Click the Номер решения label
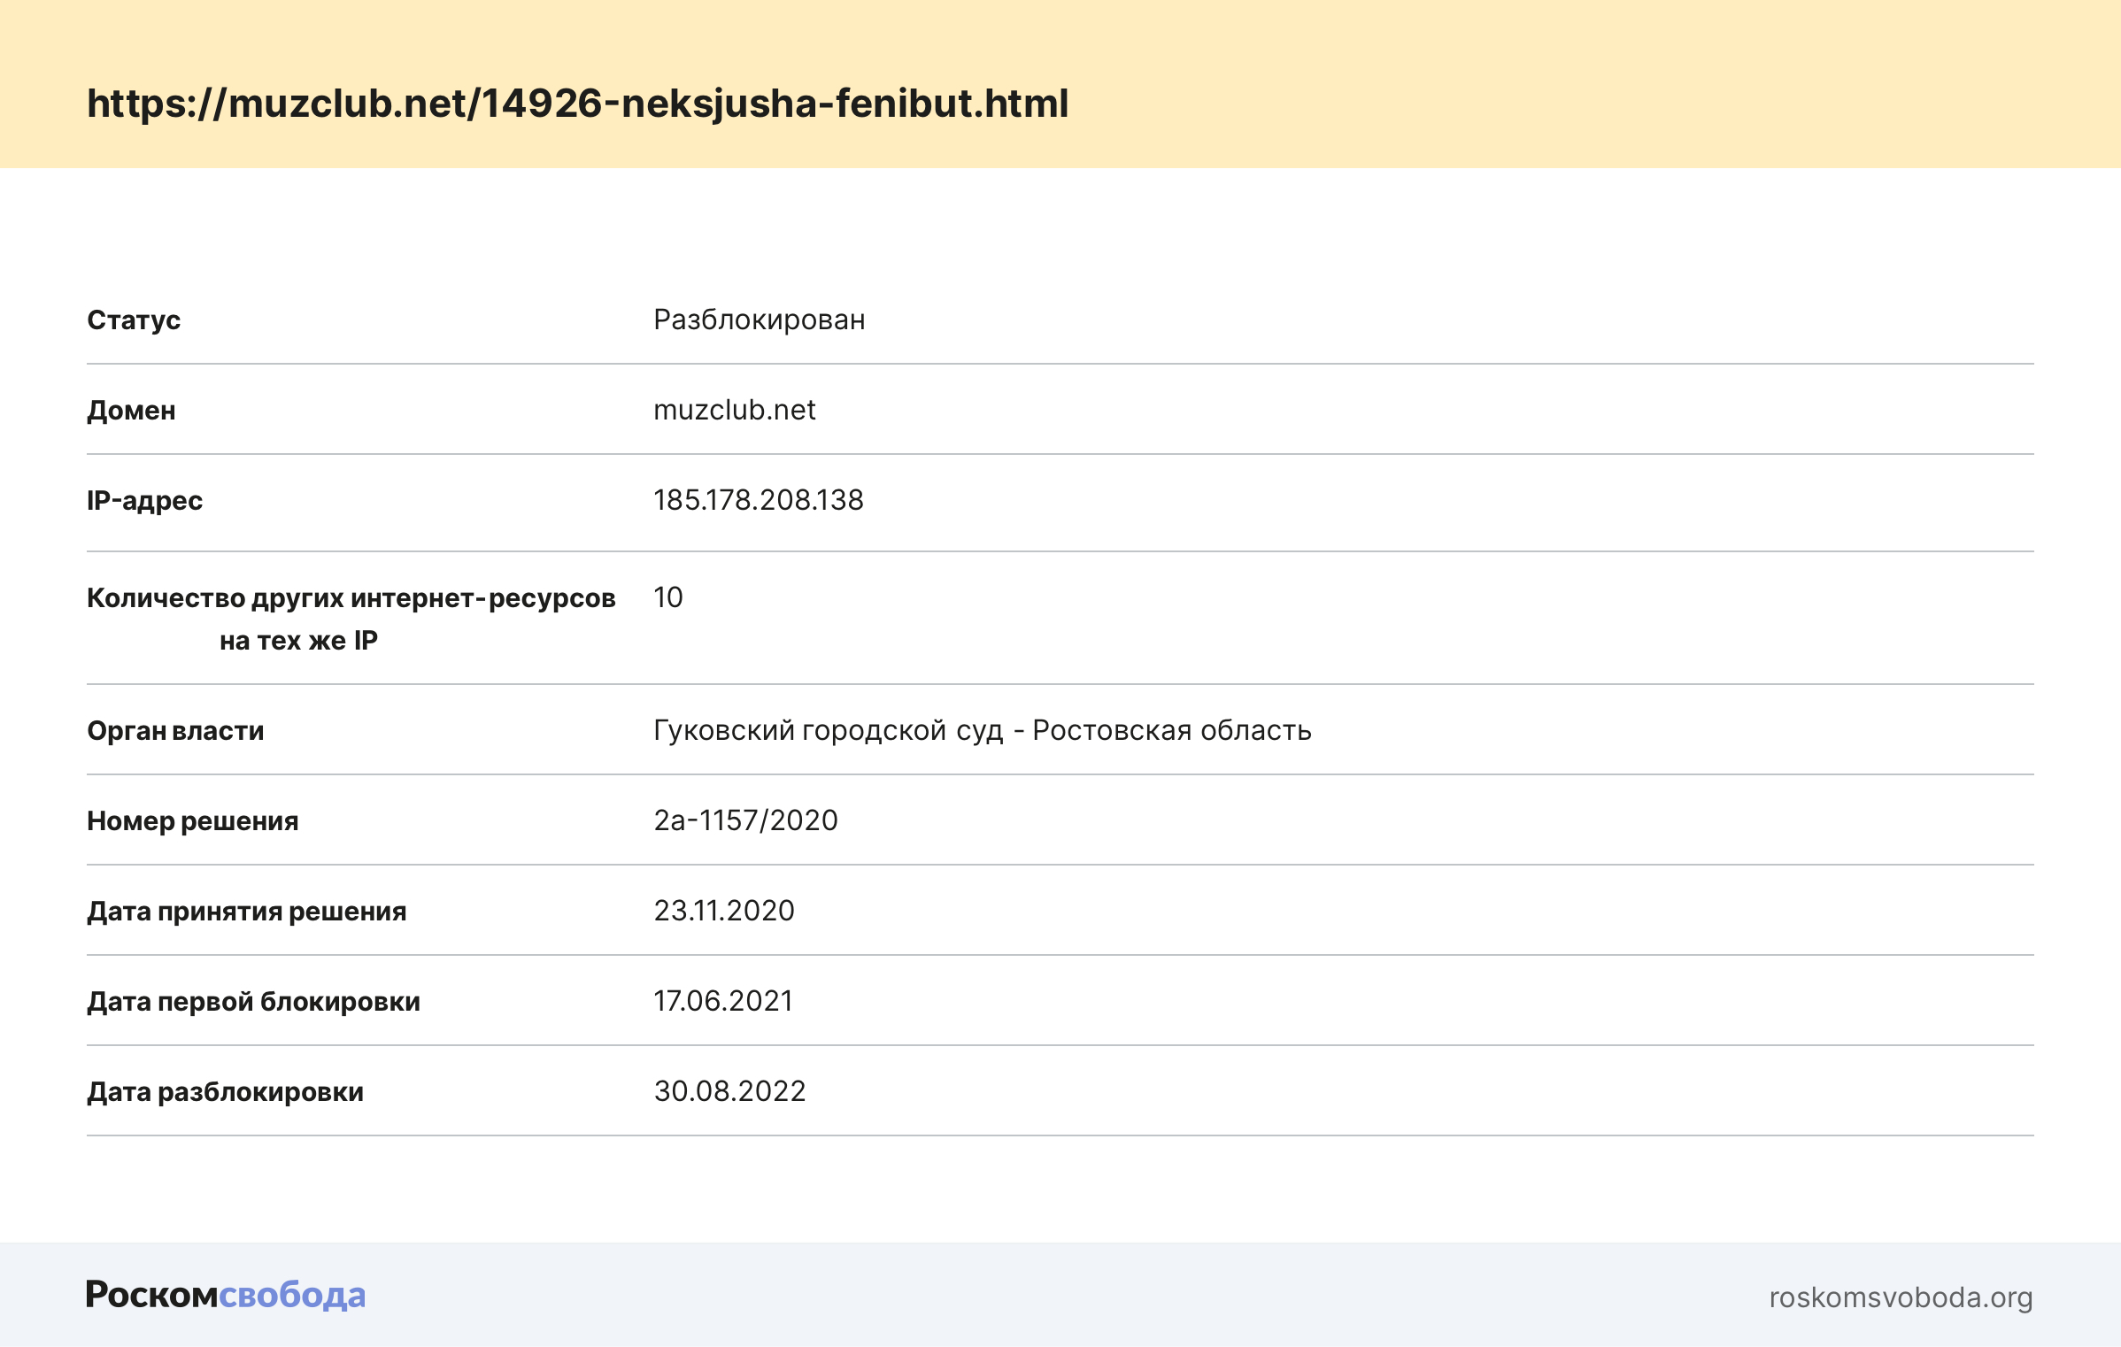Image resolution: width=2121 pixels, height=1347 pixels. click(x=192, y=821)
